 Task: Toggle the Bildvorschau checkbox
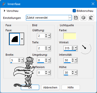coord(74,11)
